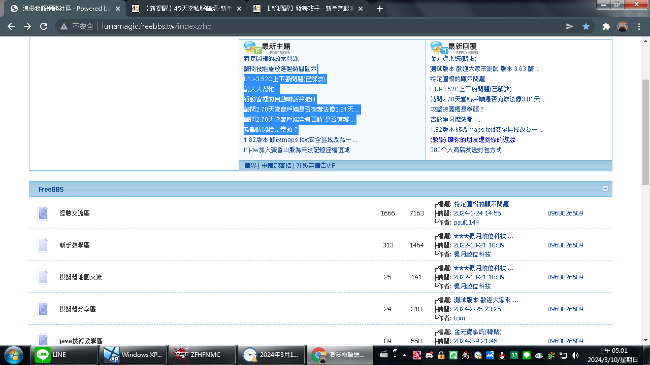Click the 模擬器地圖交流 forum icon

[43, 277]
